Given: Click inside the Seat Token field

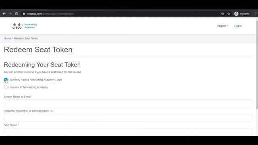Looking at the screenshot, I should pos(128,132).
